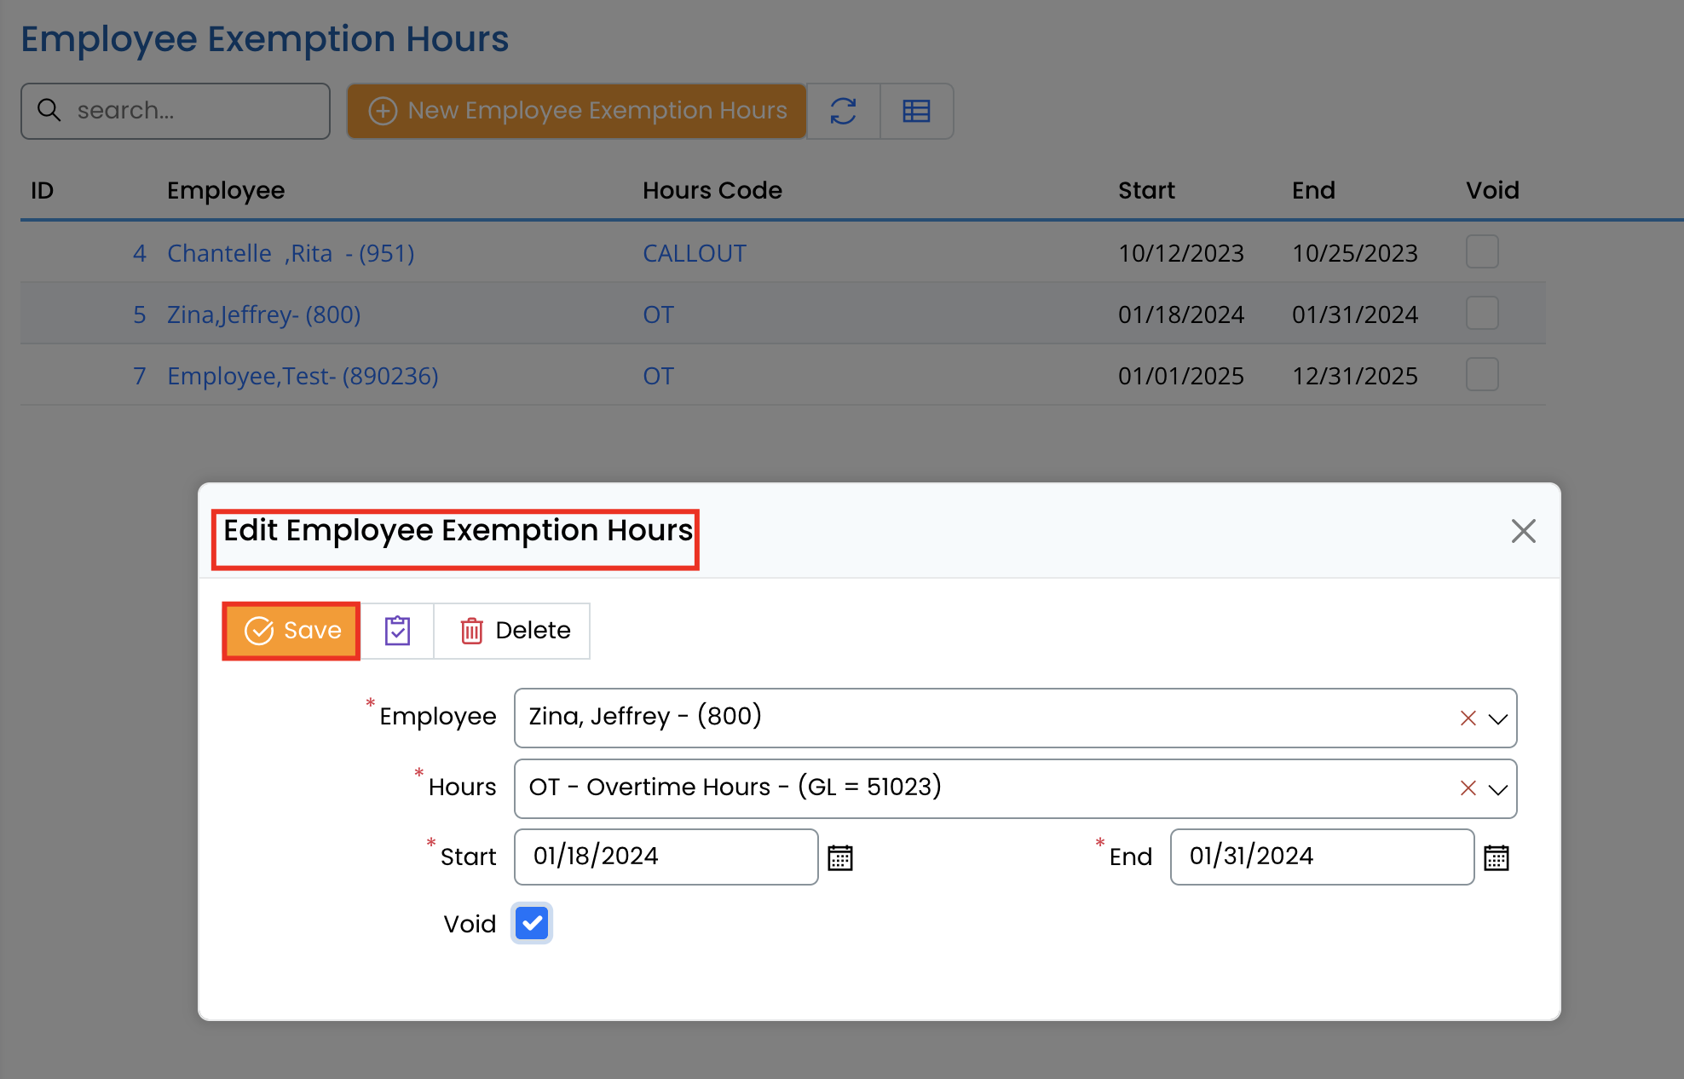The image size is (1684, 1079).
Task: Click the table view layout icon
Action: coord(916,111)
